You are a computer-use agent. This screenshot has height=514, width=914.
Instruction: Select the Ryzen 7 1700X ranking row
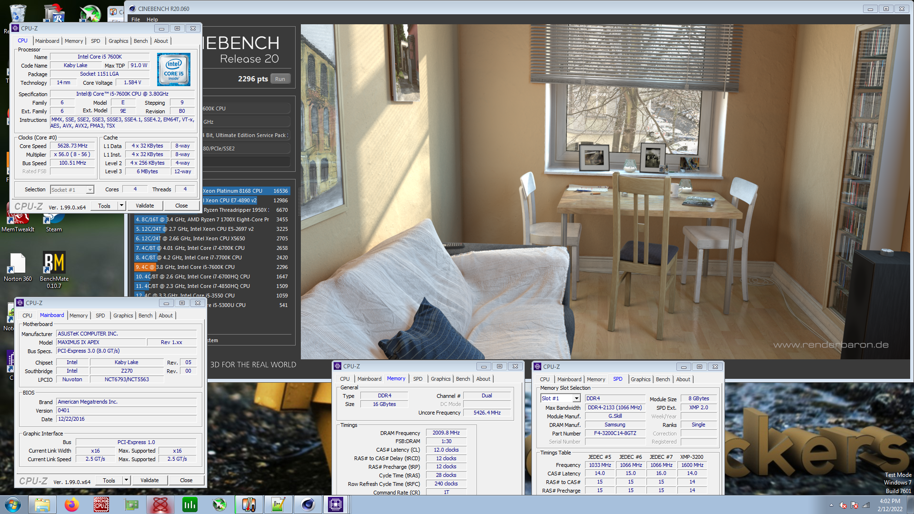(x=212, y=219)
